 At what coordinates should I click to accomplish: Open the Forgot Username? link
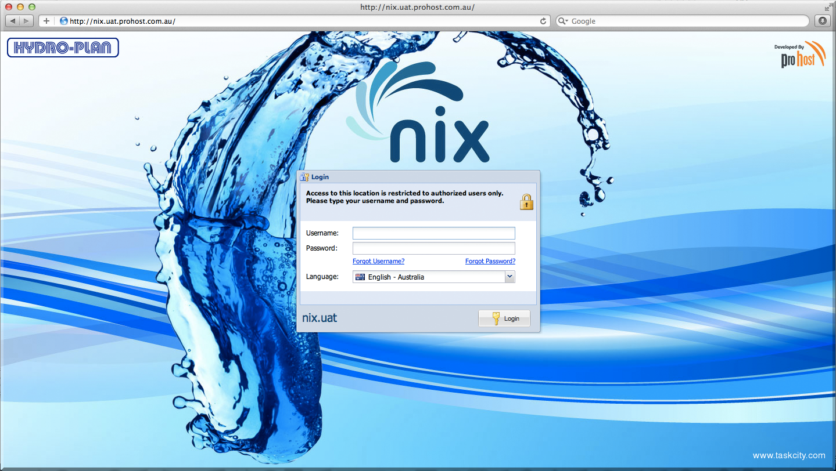coord(378,261)
